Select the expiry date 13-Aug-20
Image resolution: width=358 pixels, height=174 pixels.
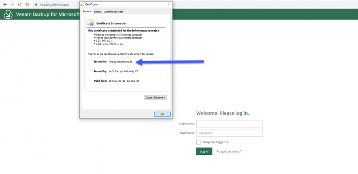pyautogui.click(x=133, y=81)
